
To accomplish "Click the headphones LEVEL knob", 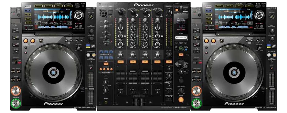I will 106,91.
